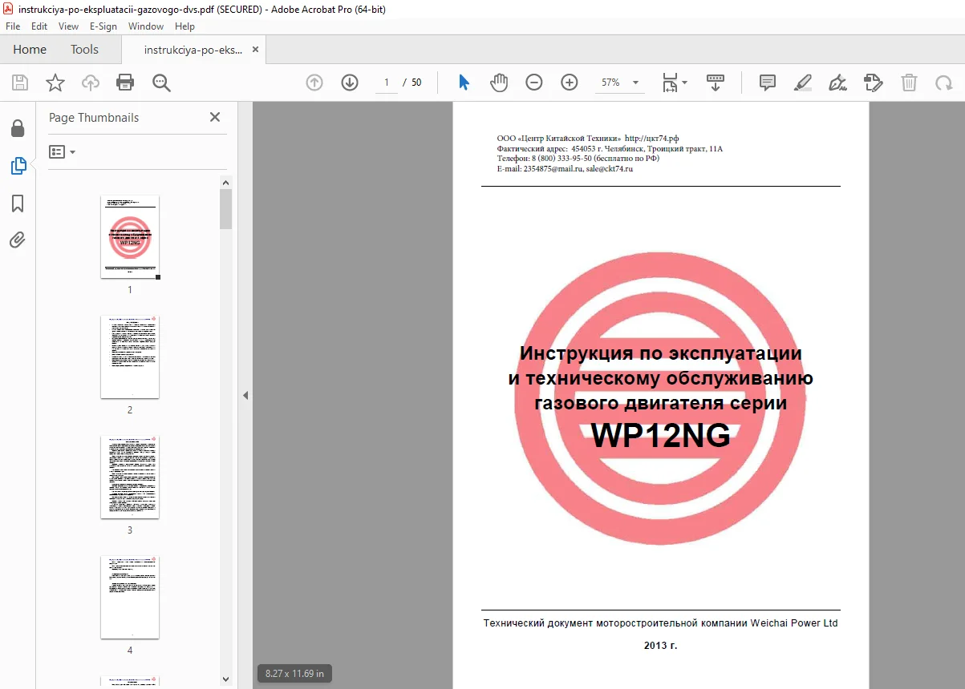The image size is (965, 689).
Task: Collapse navigation pane with arrow
Action: [245, 395]
